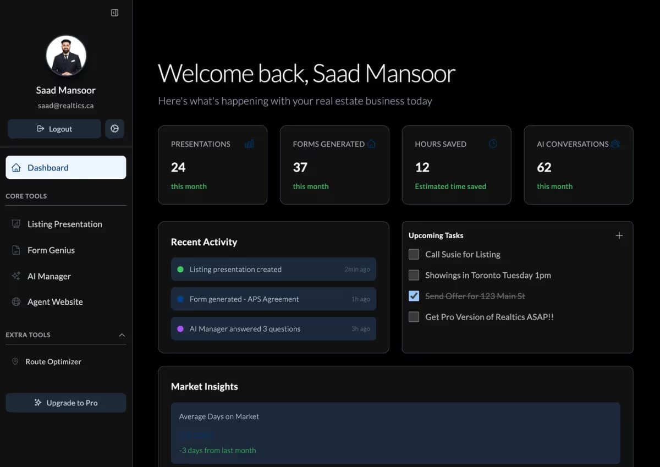Click the Route Optimizer pin icon
Screen dimensions: 660x467
15,362
